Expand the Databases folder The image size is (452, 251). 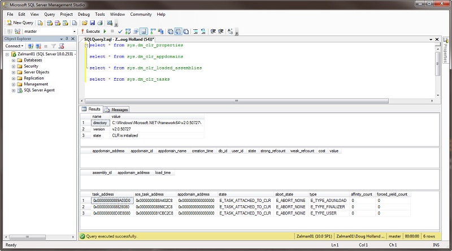click(x=13, y=60)
